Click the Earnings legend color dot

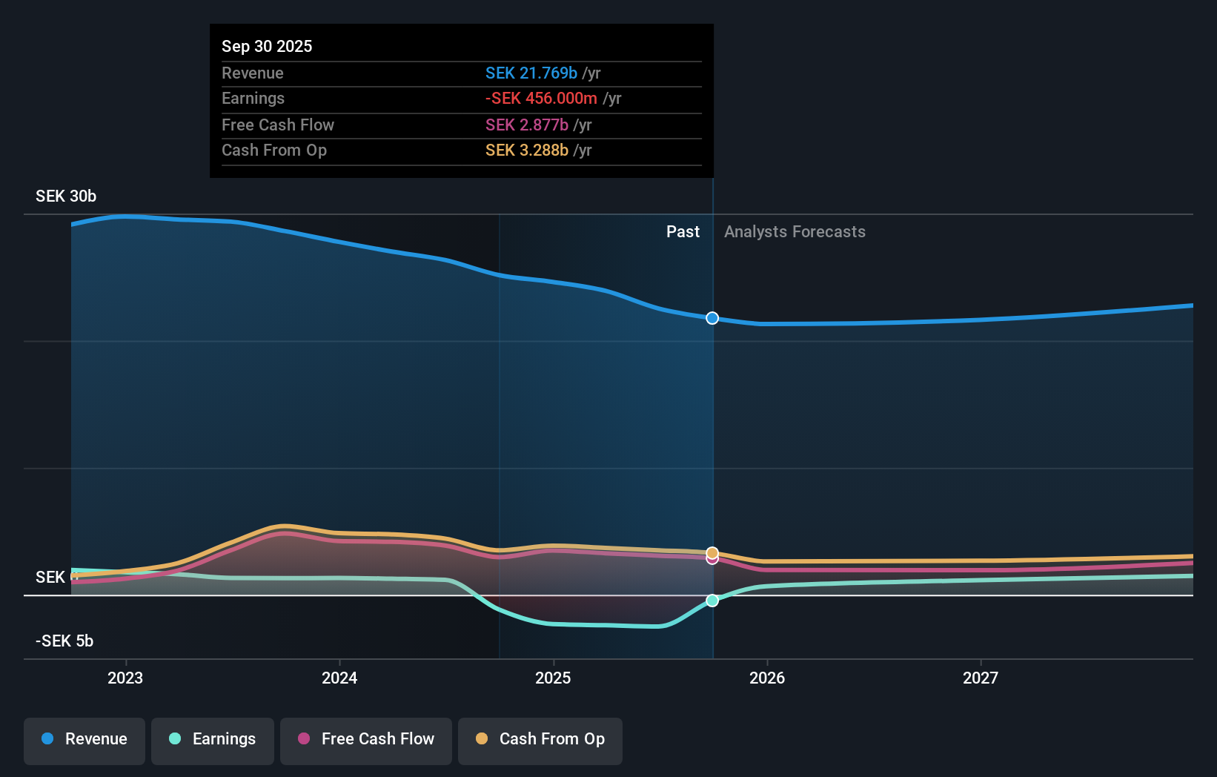pyautogui.click(x=173, y=739)
